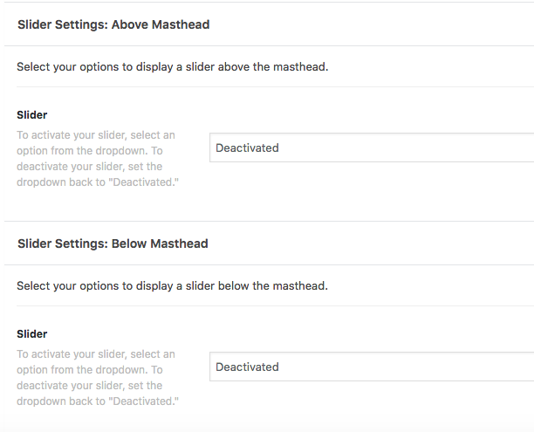Image resolution: width=534 pixels, height=432 pixels.
Task: Click the word 'Deactivated' in the second select field
Action: [x=247, y=367]
